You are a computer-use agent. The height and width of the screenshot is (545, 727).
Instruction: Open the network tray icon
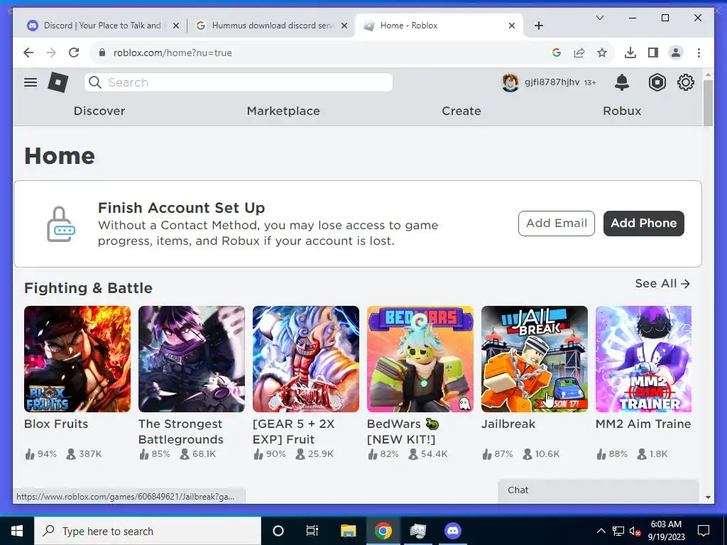pos(618,531)
